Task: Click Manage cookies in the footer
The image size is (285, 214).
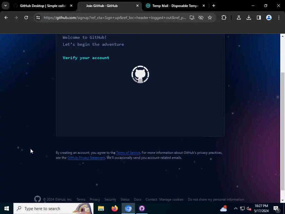Action: coord(171,200)
